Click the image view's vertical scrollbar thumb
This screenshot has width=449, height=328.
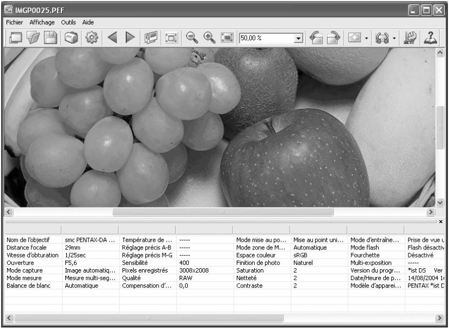(440, 127)
